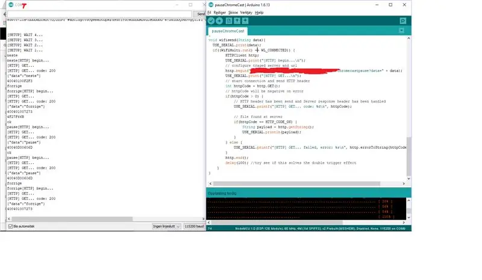Minimize the Arduino IDE window
This screenshot has height=280, width=482.
point(377,5)
